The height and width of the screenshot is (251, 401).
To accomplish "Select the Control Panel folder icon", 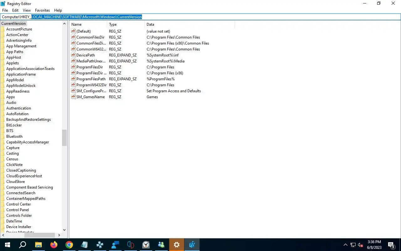I will coord(3,210).
